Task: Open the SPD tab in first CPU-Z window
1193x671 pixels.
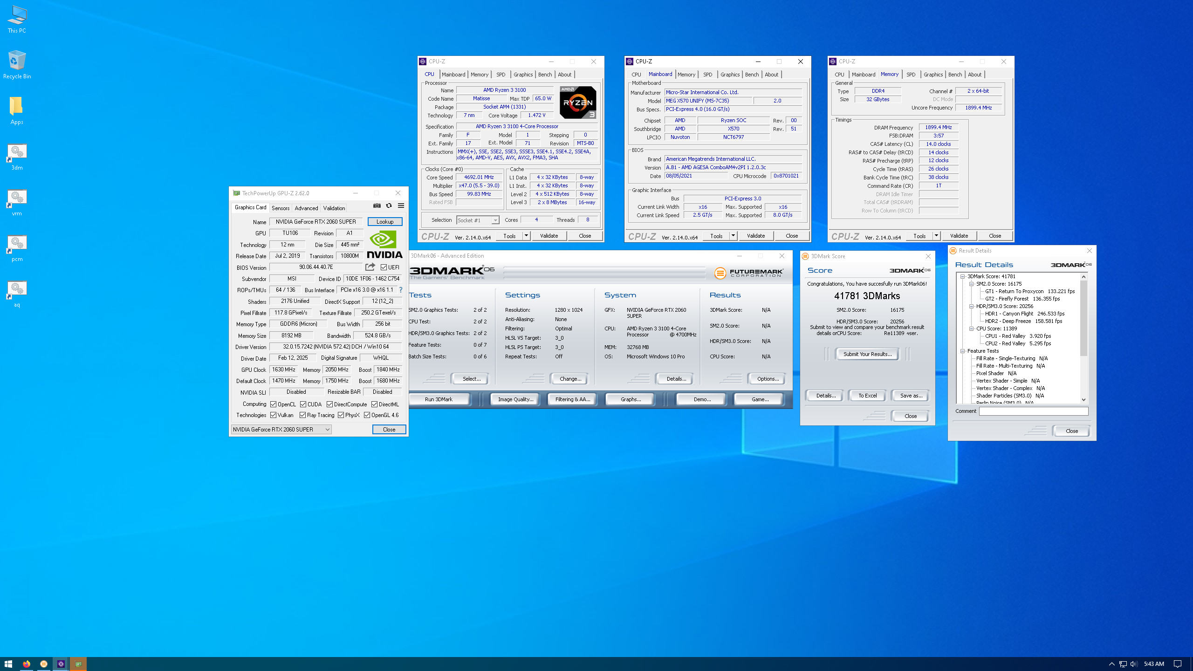Action: (x=501, y=75)
